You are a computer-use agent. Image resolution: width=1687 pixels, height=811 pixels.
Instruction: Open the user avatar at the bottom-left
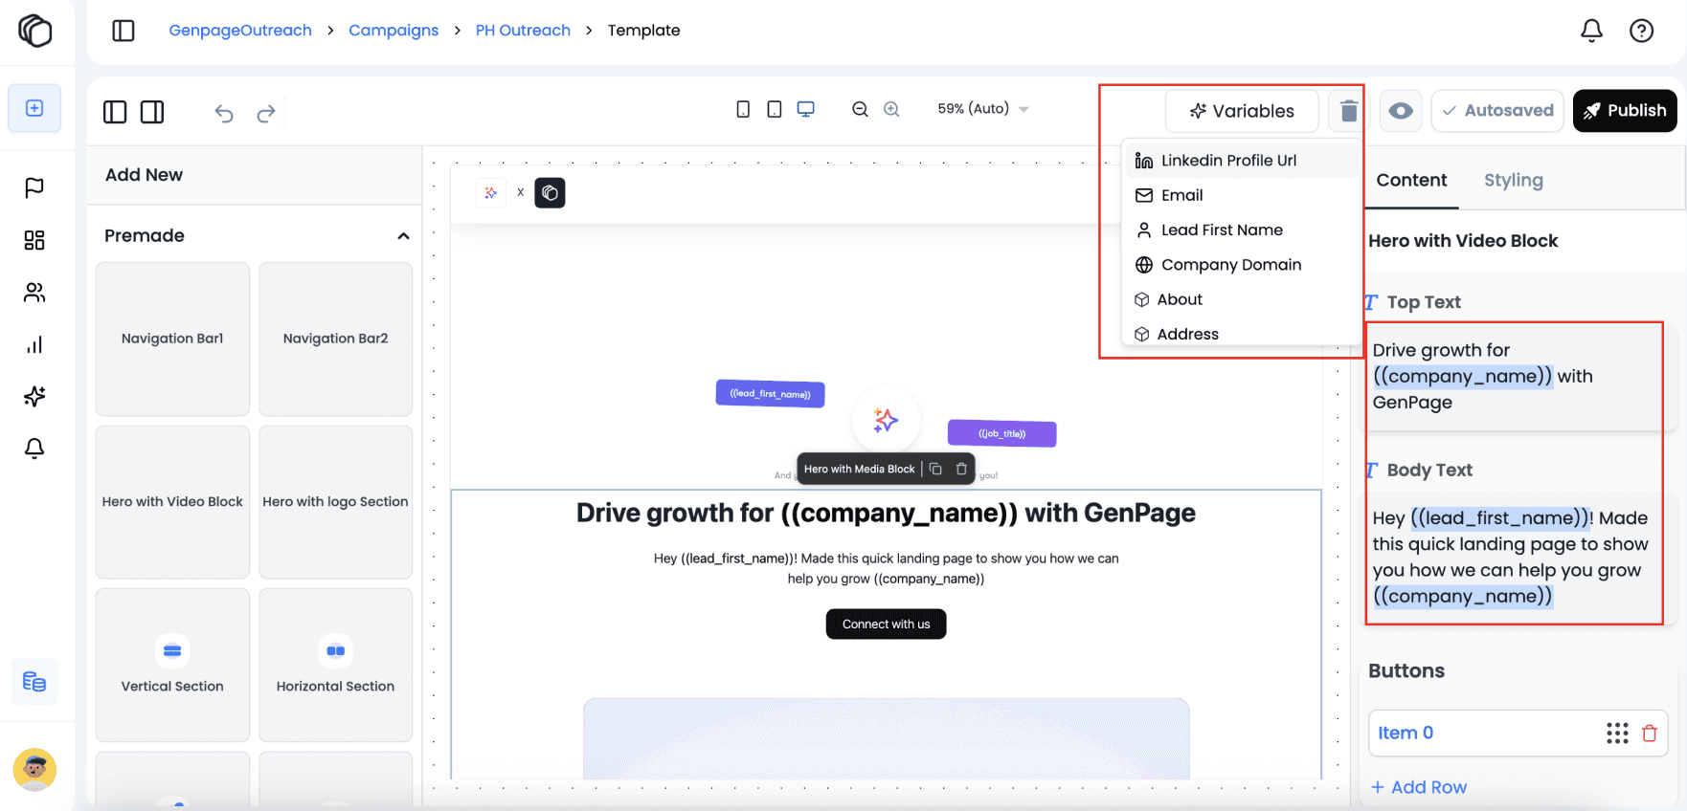point(34,770)
